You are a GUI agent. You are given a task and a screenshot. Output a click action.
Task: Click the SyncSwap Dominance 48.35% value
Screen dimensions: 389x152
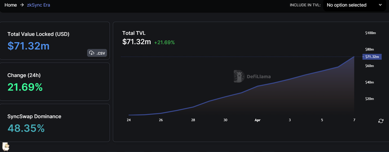click(x=26, y=128)
